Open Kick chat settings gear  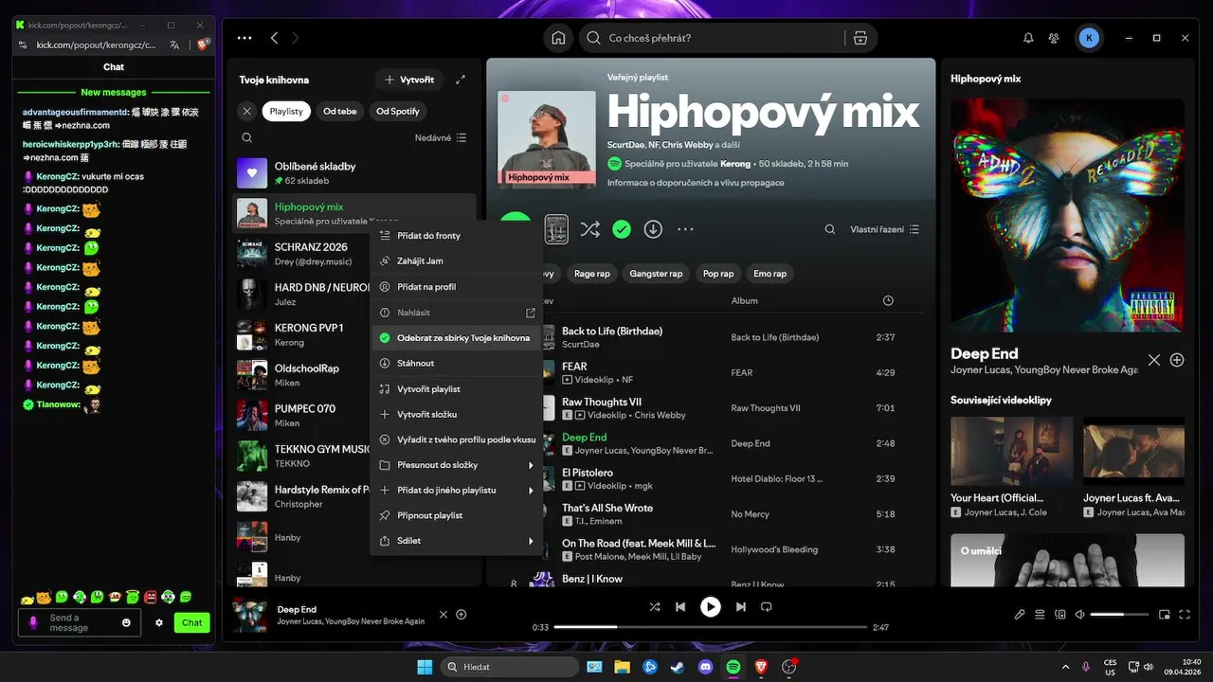[159, 622]
